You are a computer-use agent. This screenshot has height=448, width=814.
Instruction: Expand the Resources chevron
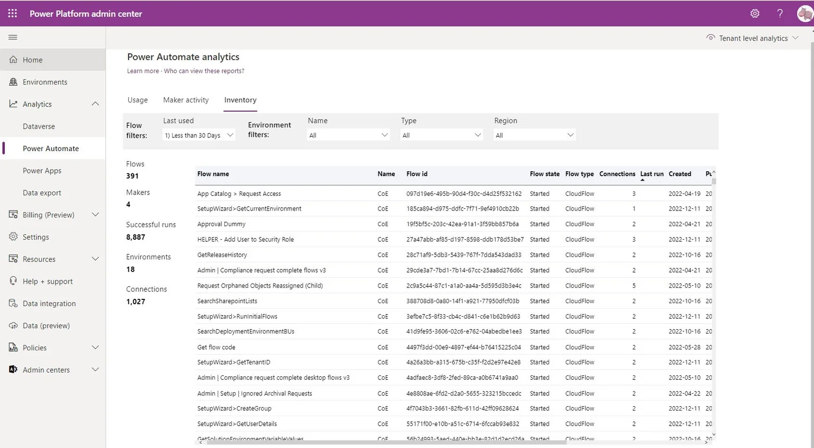(95, 259)
